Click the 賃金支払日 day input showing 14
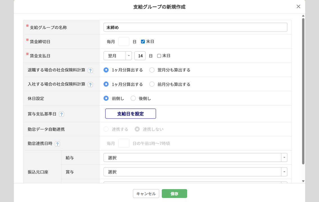Screen dimensions: 319x202 click(140, 56)
